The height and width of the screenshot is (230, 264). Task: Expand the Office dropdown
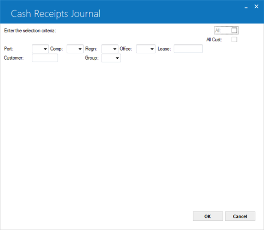coord(146,49)
